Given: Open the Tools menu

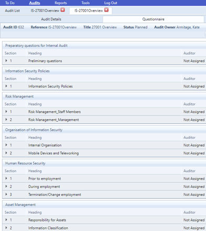Looking at the screenshot, I should [85, 3].
